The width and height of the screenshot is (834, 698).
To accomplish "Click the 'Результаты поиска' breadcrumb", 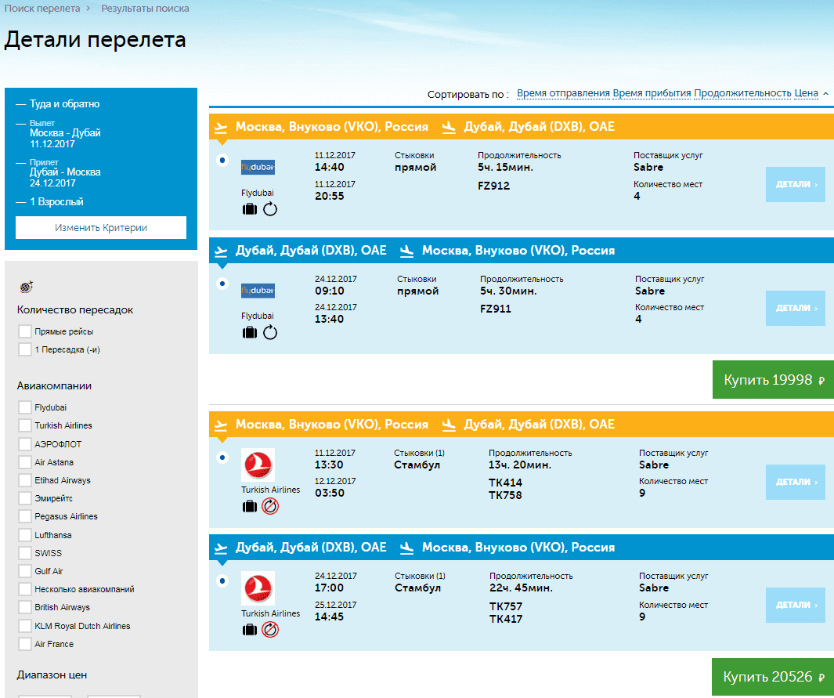I will pos(145,9).
